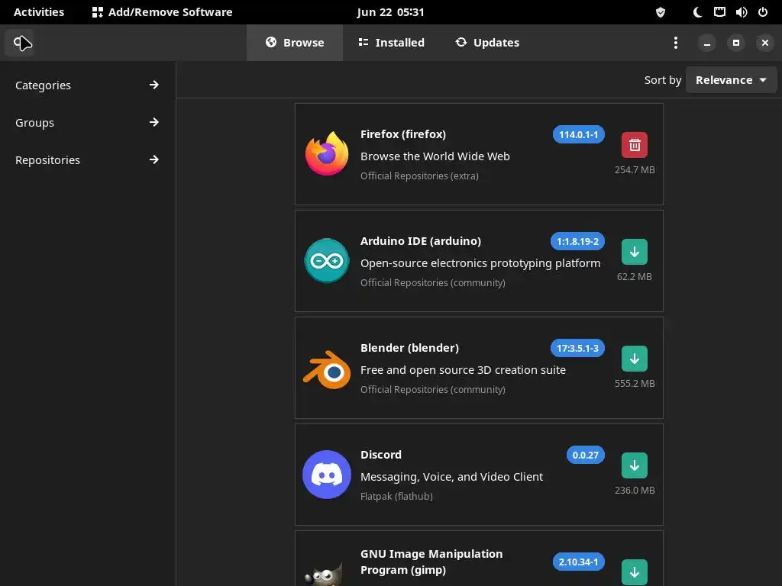Image resolution: width=782 pixels, height=586 pixels.
Task: Open the GNU Image Manipulation Program title
Action: (431, 562)
